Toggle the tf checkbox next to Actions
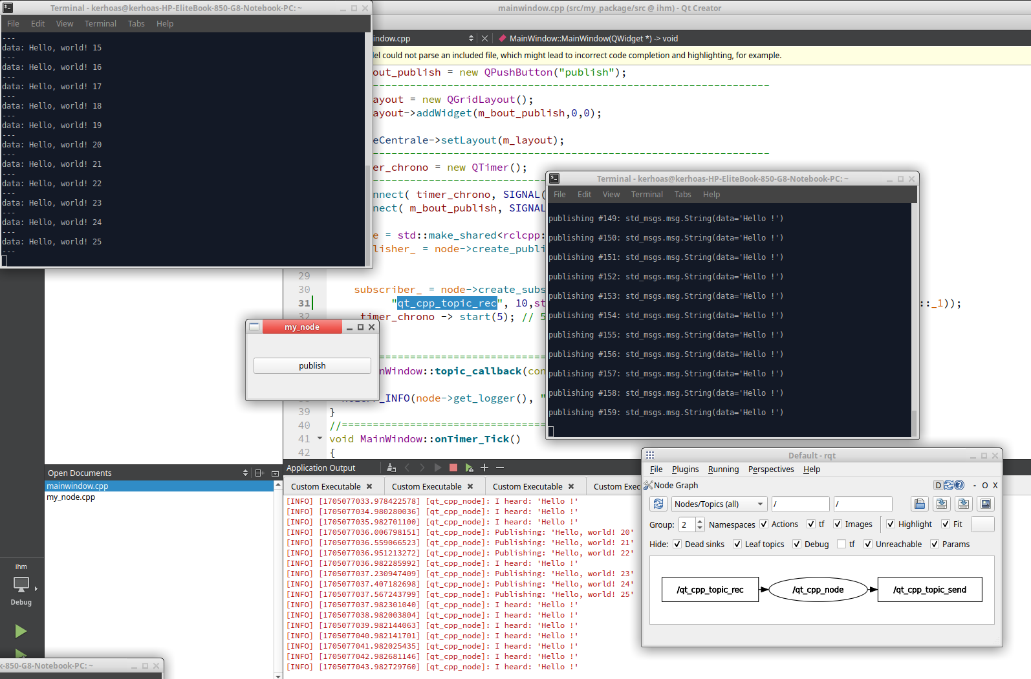 click(x=811, y=524)
